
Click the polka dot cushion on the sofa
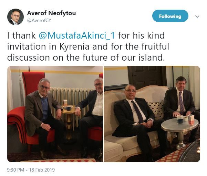[156, 110]
